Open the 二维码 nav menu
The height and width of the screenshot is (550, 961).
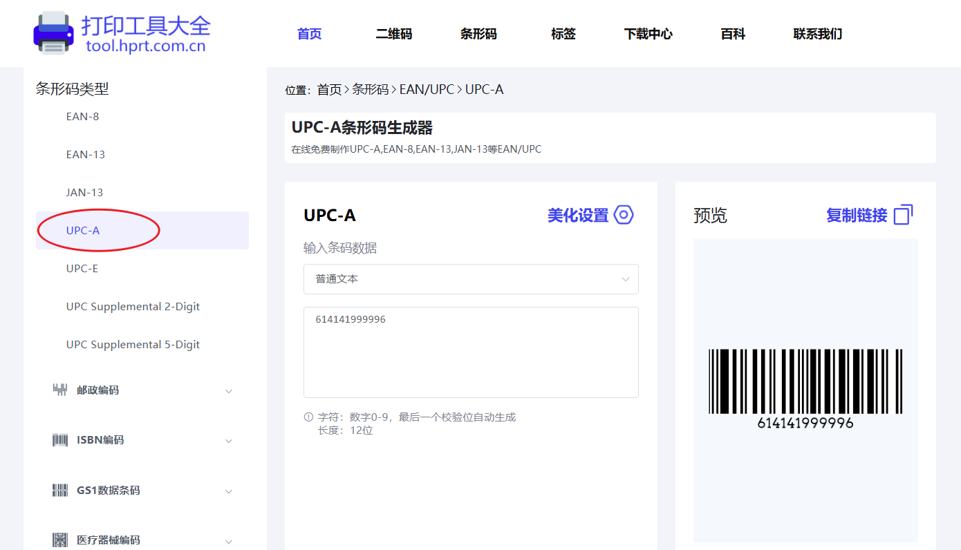click(394, 34)
